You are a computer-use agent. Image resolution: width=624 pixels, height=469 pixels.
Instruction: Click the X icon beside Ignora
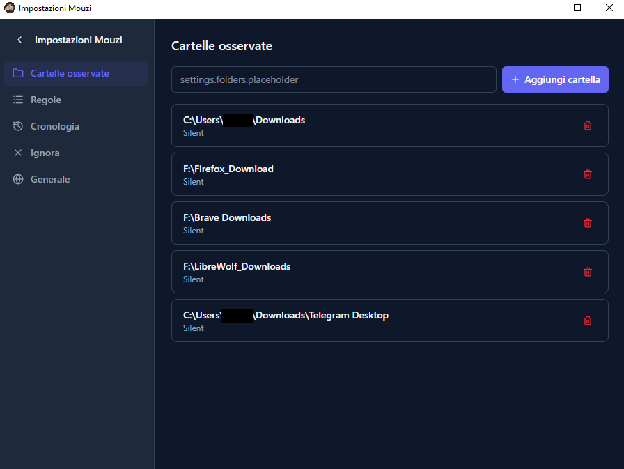click(18, 153)
